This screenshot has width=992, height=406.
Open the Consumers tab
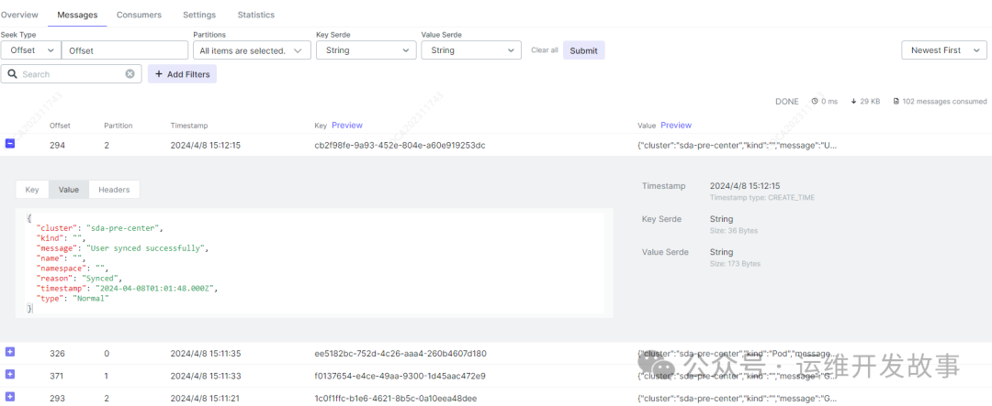140,15
